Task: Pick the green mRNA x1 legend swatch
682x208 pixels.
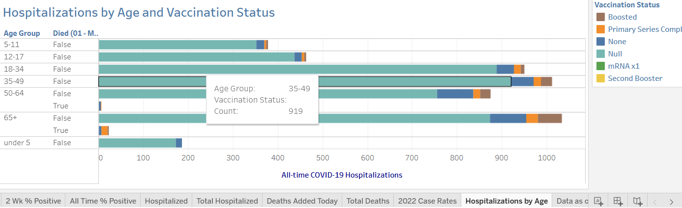Action: [x=600, y=66]
